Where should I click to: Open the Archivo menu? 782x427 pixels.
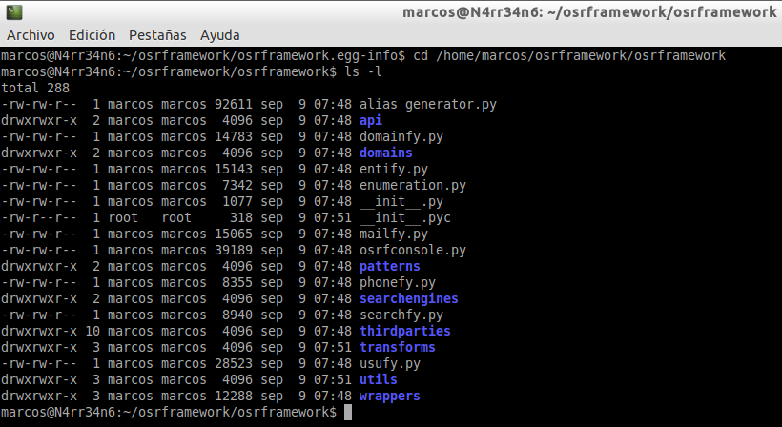(x=31, y=35)
